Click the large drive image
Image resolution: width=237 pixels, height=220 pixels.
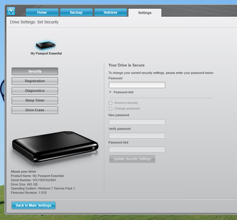(55, 146)
